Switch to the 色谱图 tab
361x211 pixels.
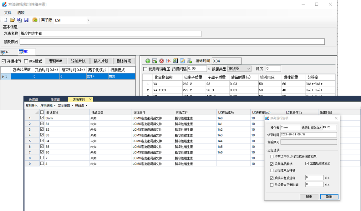[x=34, y=99]
